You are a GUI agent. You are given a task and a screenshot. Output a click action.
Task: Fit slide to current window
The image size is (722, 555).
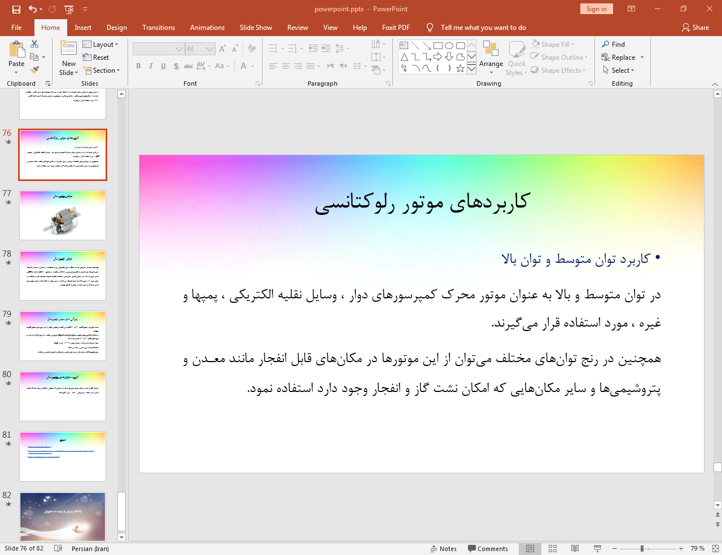[715, 548]
